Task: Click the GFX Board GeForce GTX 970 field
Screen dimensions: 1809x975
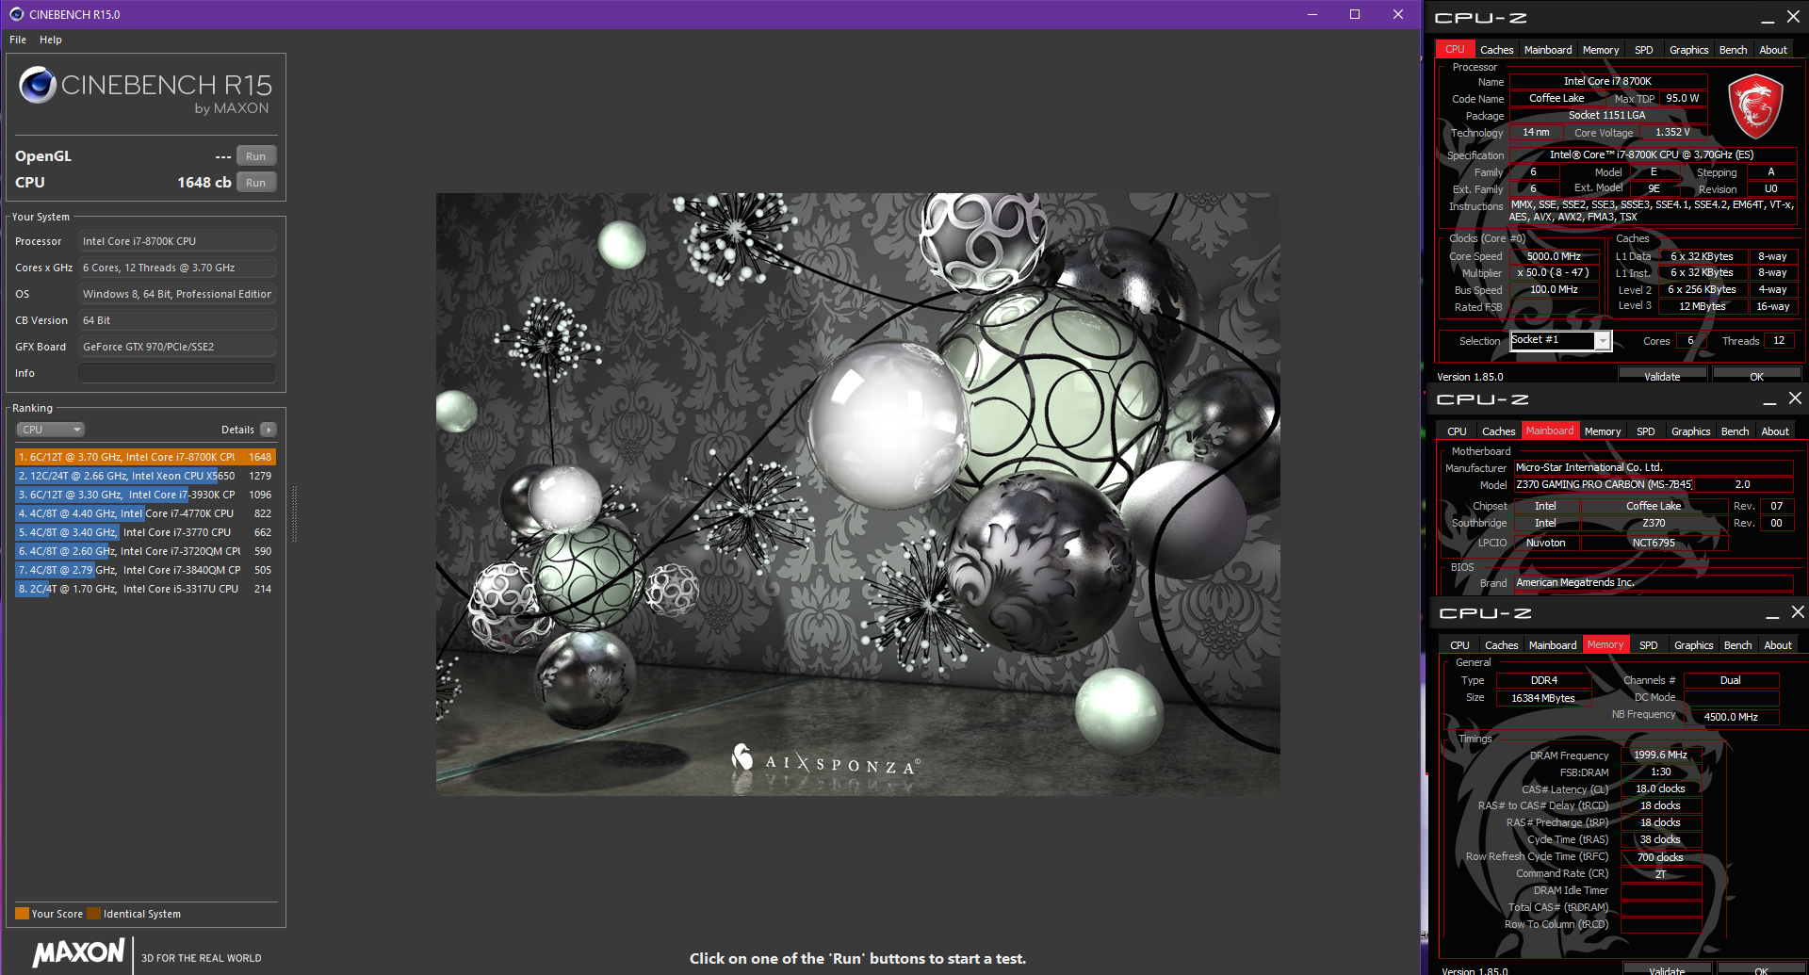Action: click(x=177, y=347)
